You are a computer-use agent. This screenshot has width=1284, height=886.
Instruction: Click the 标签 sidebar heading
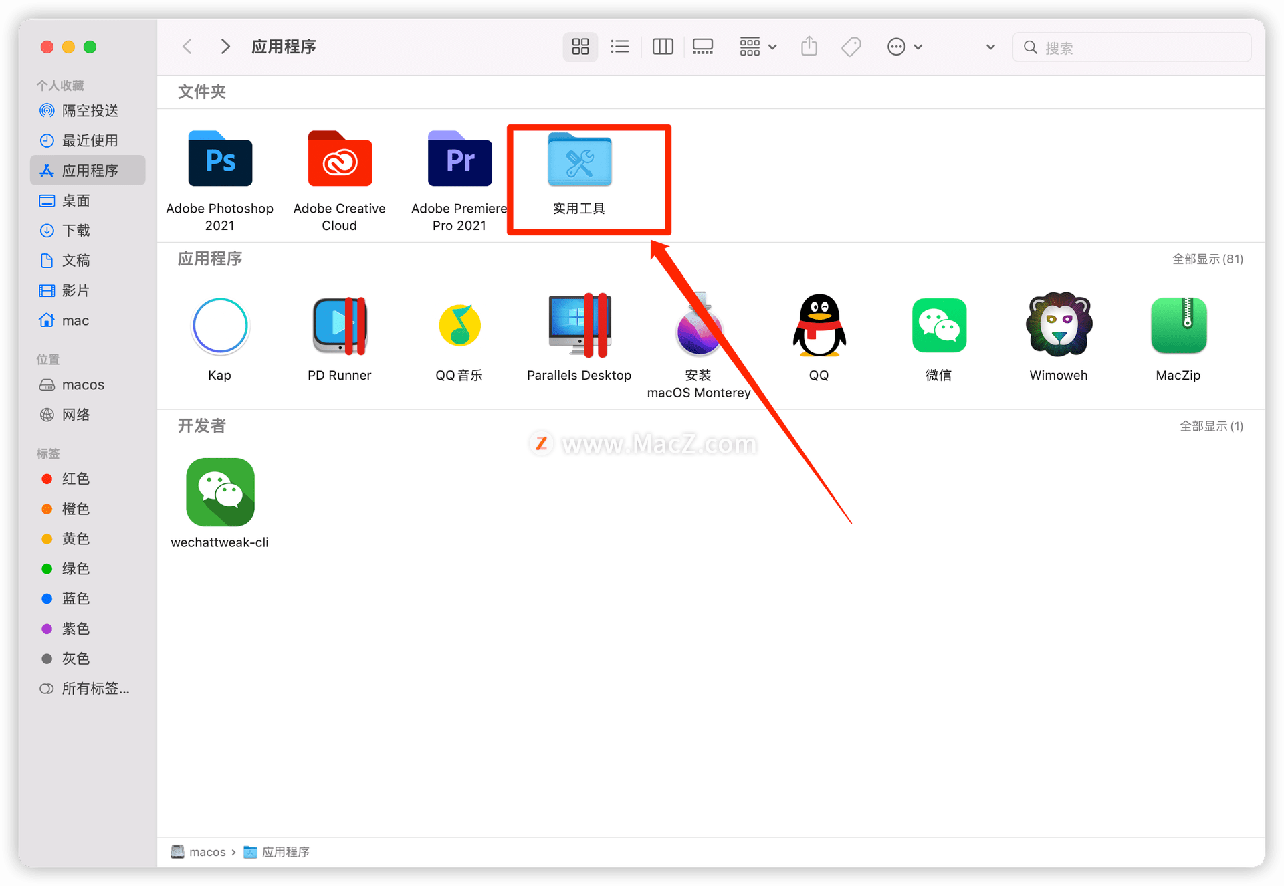48,453
